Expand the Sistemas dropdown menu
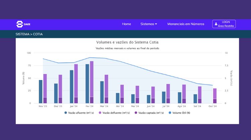This screenshot has width=251, height=140. tap(149, 24)
